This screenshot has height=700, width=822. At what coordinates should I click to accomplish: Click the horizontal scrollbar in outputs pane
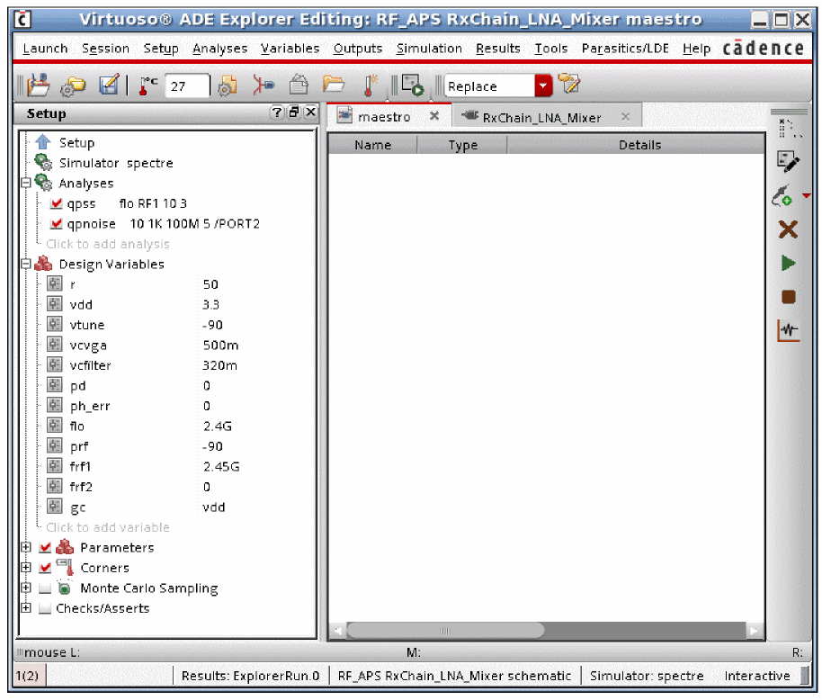pyautogui.click(x=445, y=631)
